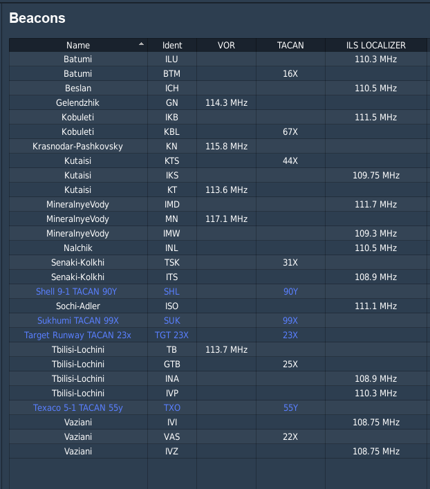Sort beacons by the Ident column
The width and height of the screenshot is (430, 489).
[x=172, y=46]
